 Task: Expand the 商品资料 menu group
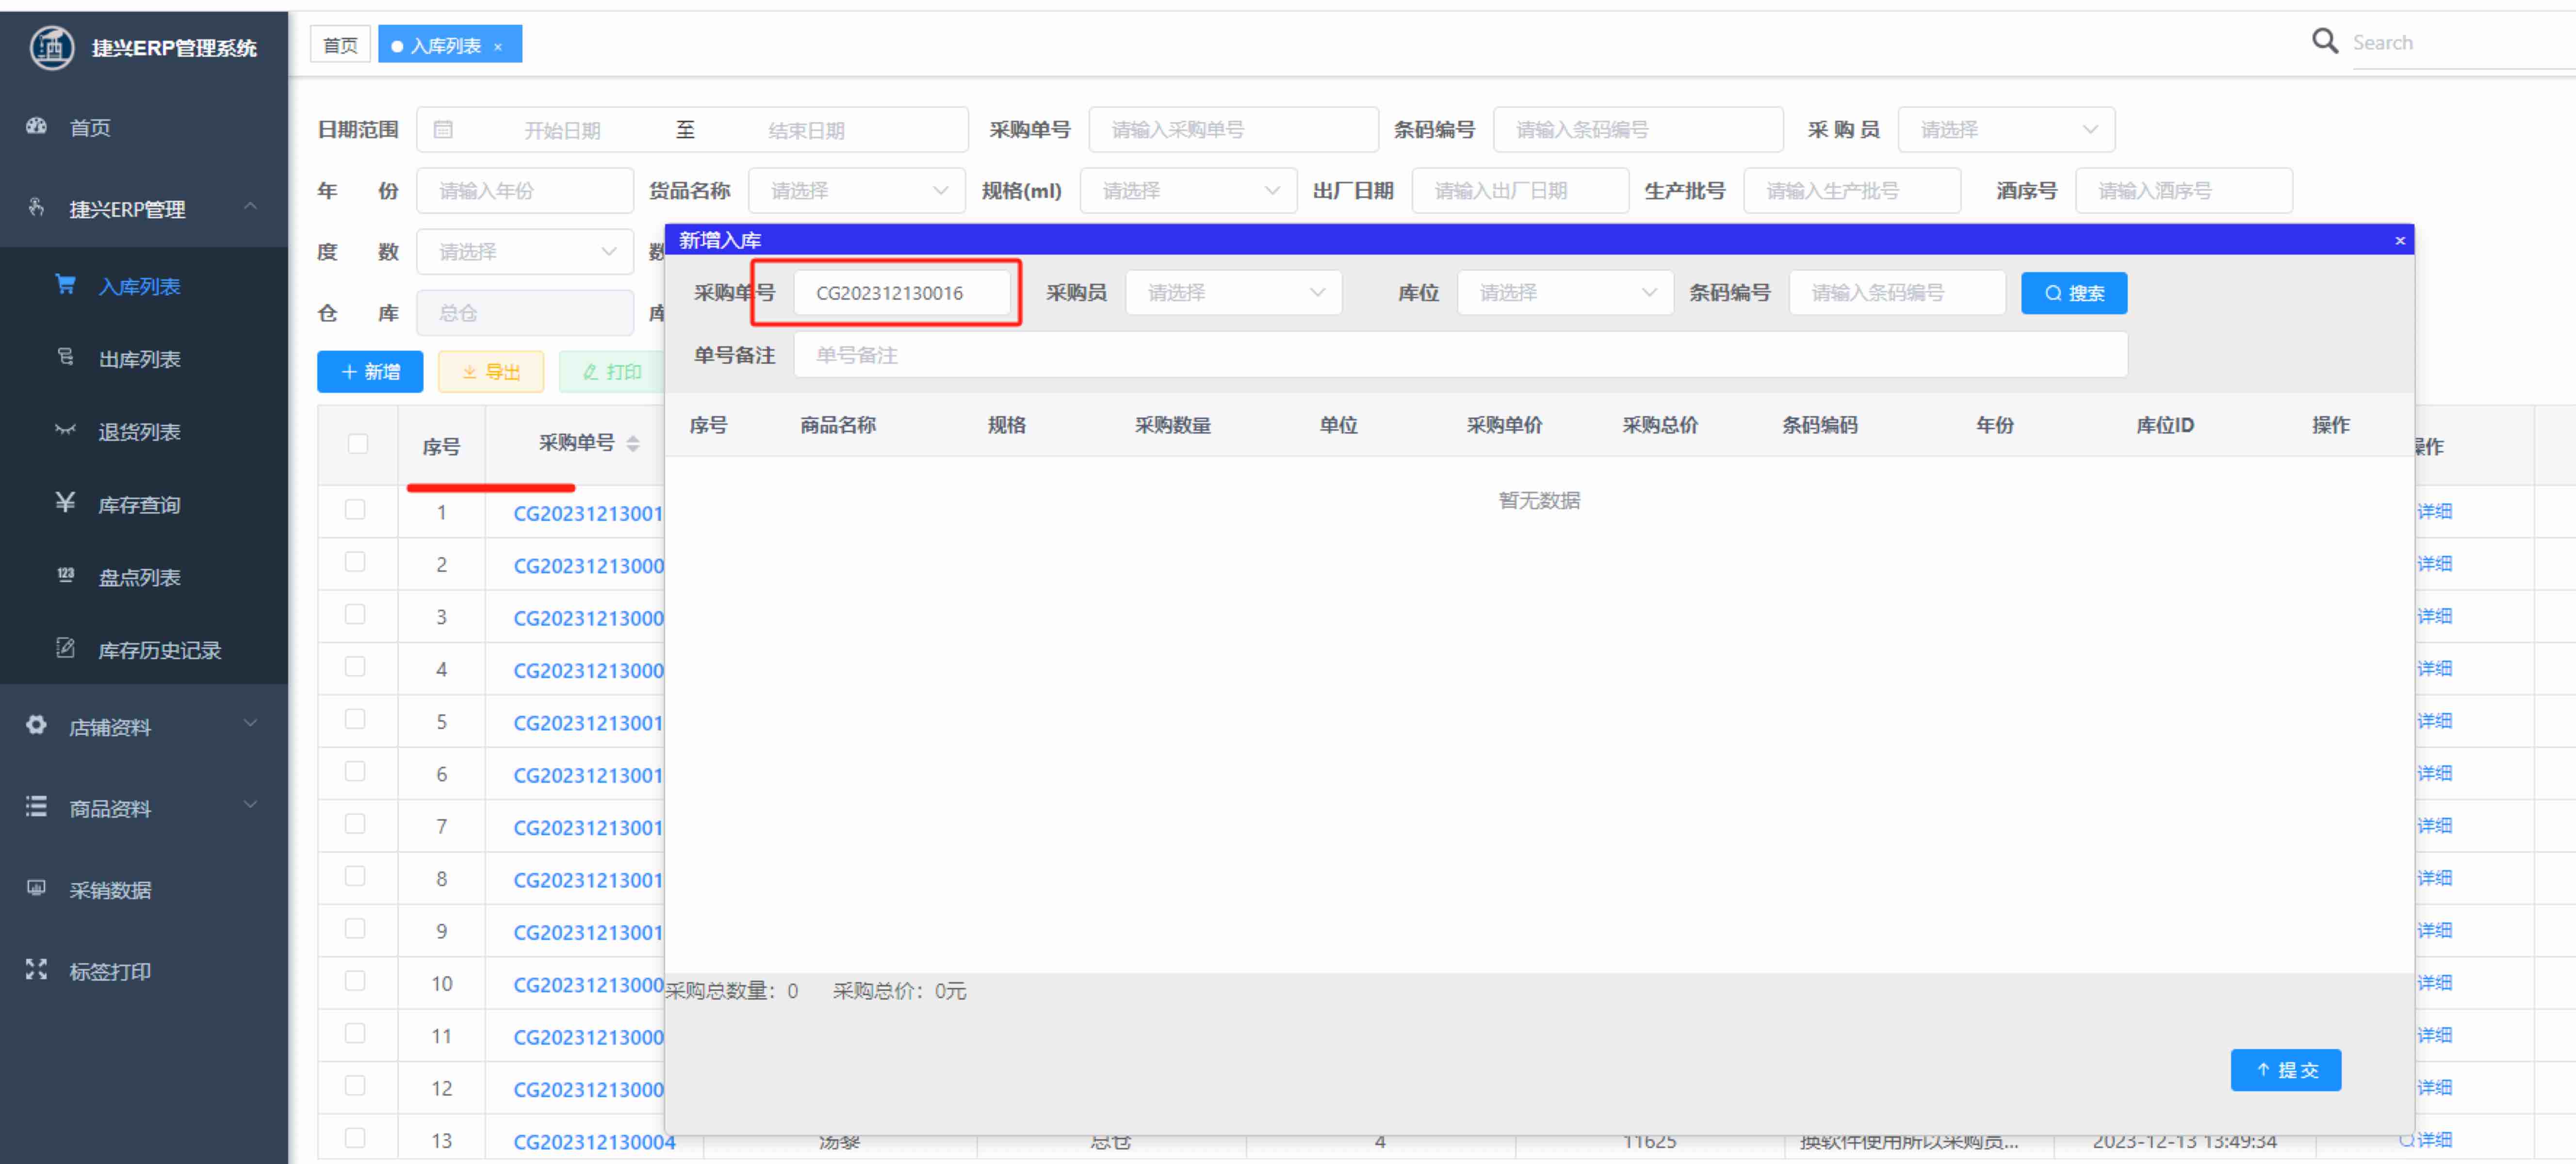pyautogui.click(x=144, y=807)
